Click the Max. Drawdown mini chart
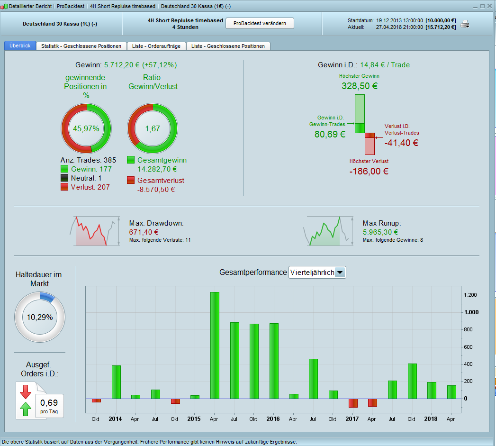This screenshot has height=446, width=496. coord(95,231)
